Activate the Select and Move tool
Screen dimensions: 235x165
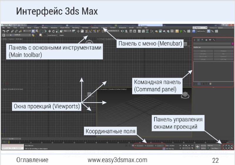(x=49, y=31)
